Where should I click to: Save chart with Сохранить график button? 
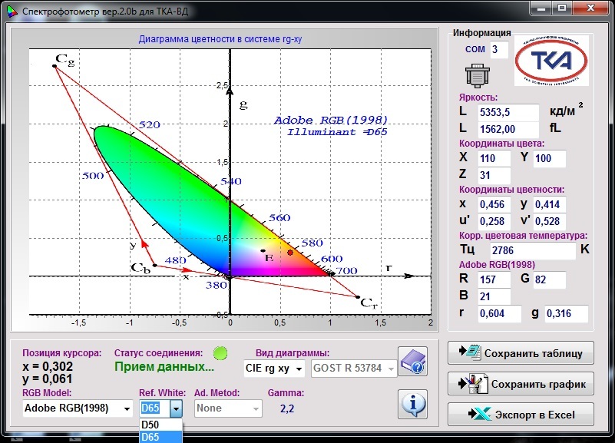coord(521,384)
